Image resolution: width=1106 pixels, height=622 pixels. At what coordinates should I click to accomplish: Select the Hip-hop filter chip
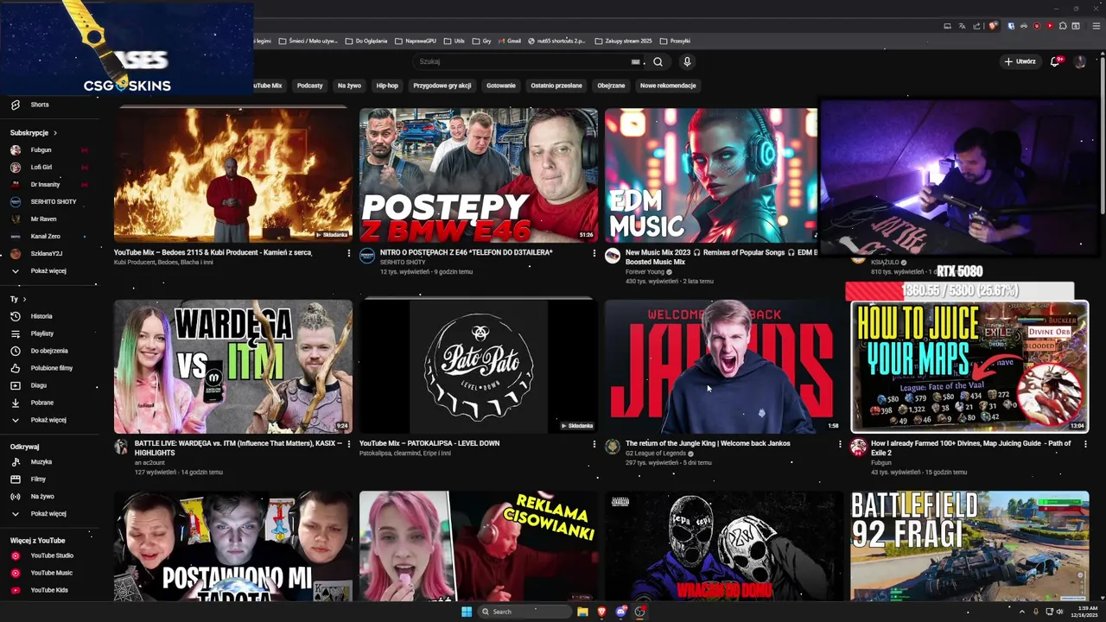(387, 86)
